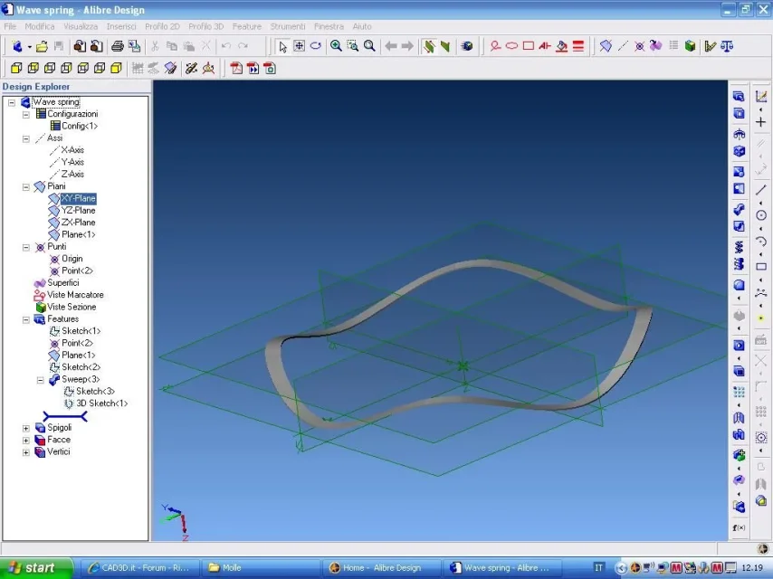The image size is (773, 579).
Task: Click the measurement tool ruler-check icon
Action: pos(711,46)
